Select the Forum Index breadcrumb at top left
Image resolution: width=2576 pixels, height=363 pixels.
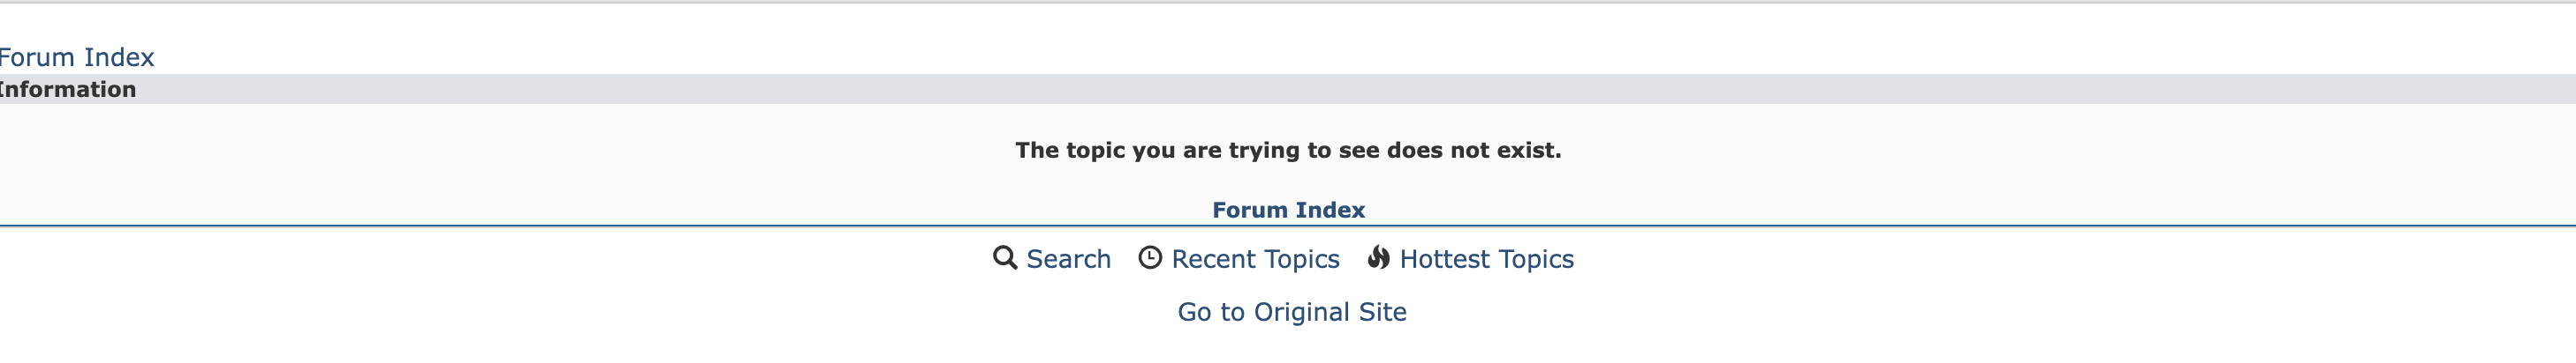(x=76, y=57)
